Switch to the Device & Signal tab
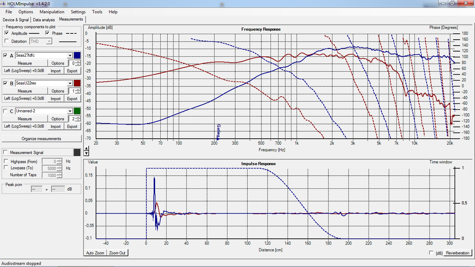475x267 pixels. [16, 20]
